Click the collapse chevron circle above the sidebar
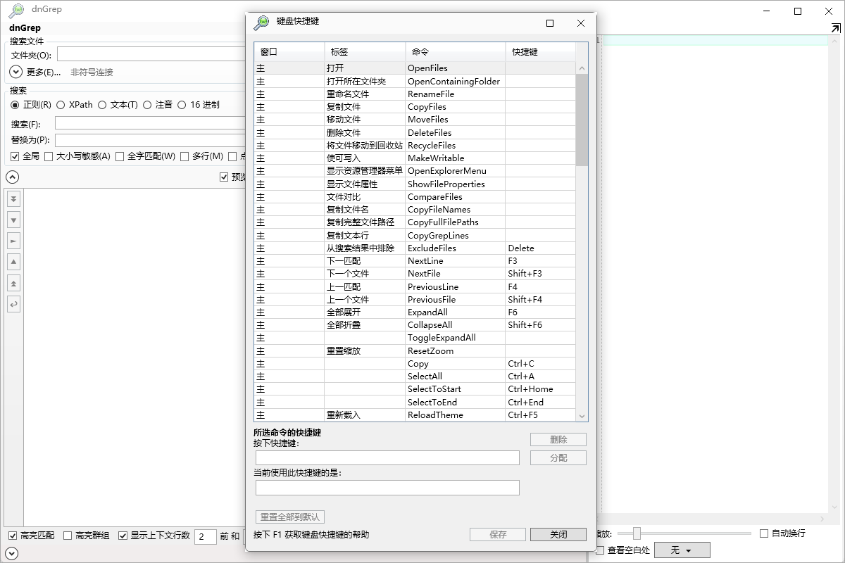 tap(12, 177)
